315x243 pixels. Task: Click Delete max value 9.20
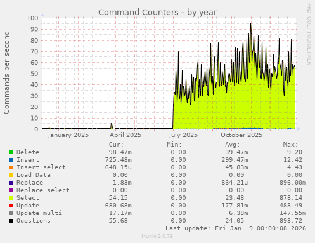(295, 152)
